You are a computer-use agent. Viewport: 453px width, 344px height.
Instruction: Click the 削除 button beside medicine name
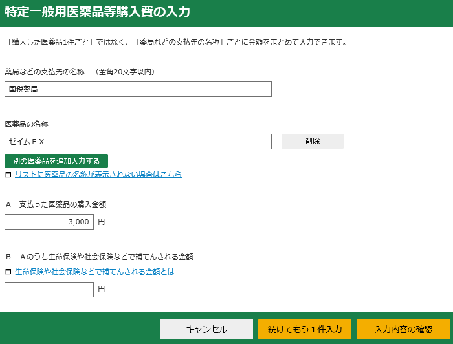tap(313, 141)
